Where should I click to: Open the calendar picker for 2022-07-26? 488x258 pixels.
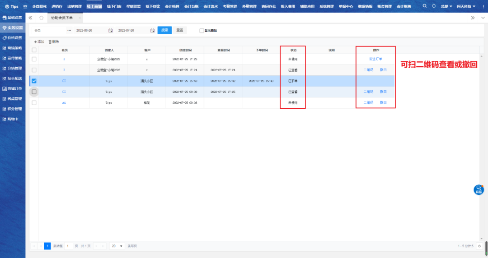tap(152, 30)
